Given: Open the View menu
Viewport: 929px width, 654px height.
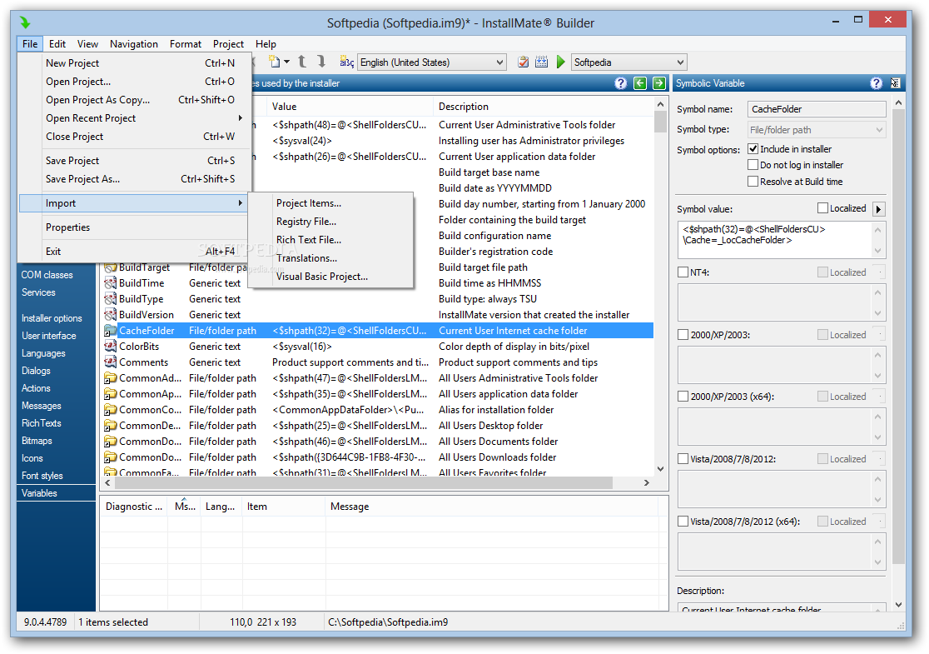Looking at the screenshot, I should 87,44.
